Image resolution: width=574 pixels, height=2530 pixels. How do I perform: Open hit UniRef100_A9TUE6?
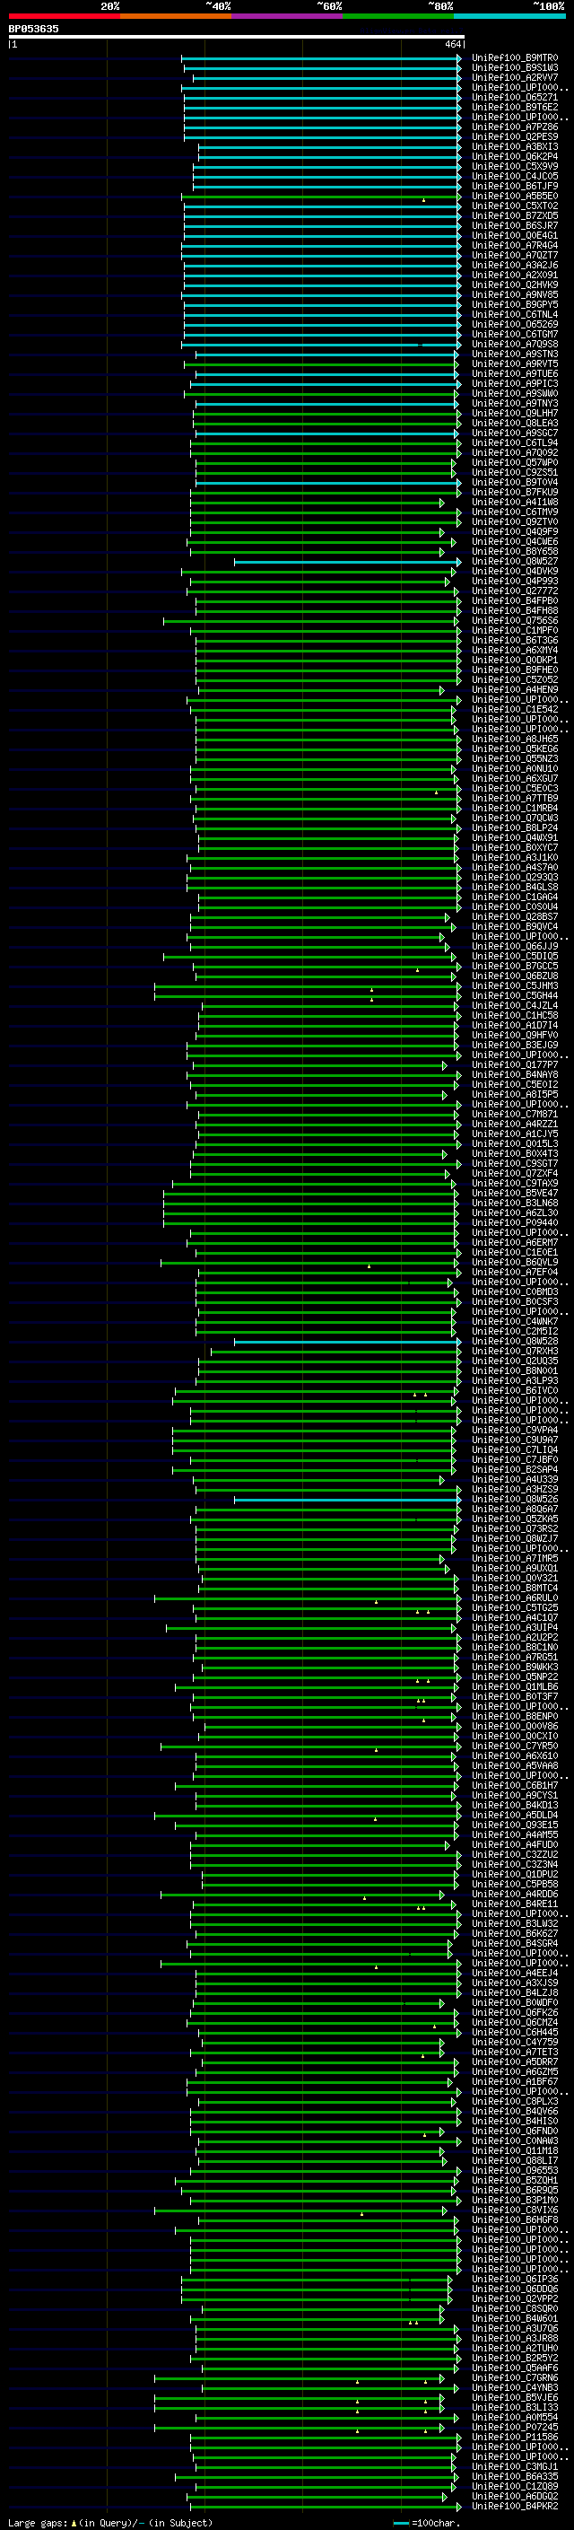point(514,373)
